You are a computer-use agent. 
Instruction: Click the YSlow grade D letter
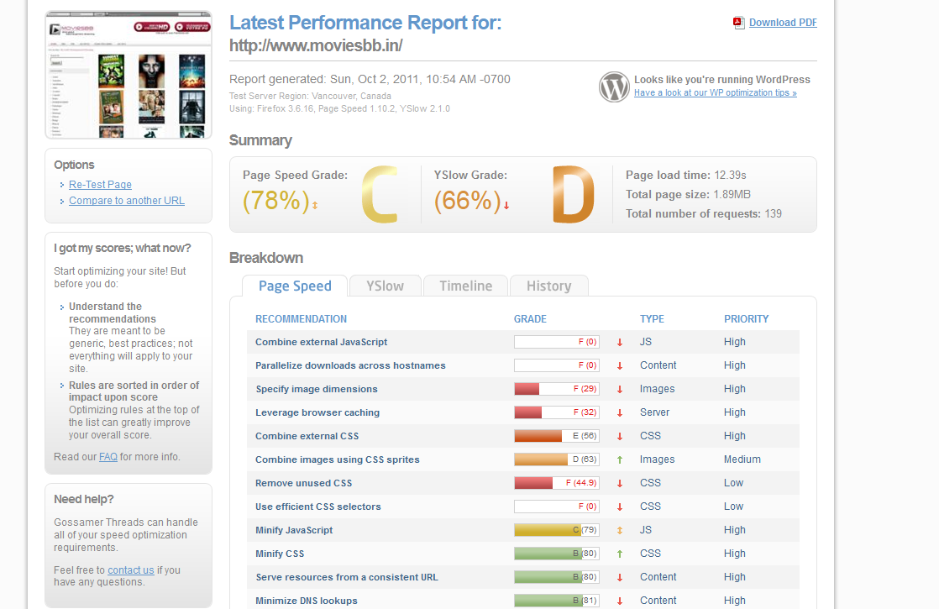[573, 194]
